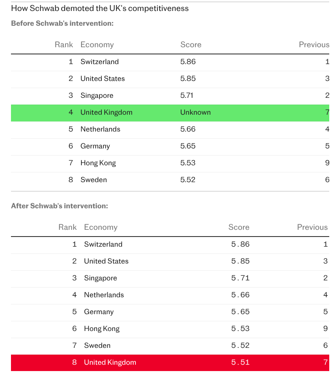The image size is (336, 374).
Task: Select Switzerland in the Before table
Action: click(100, 62)
